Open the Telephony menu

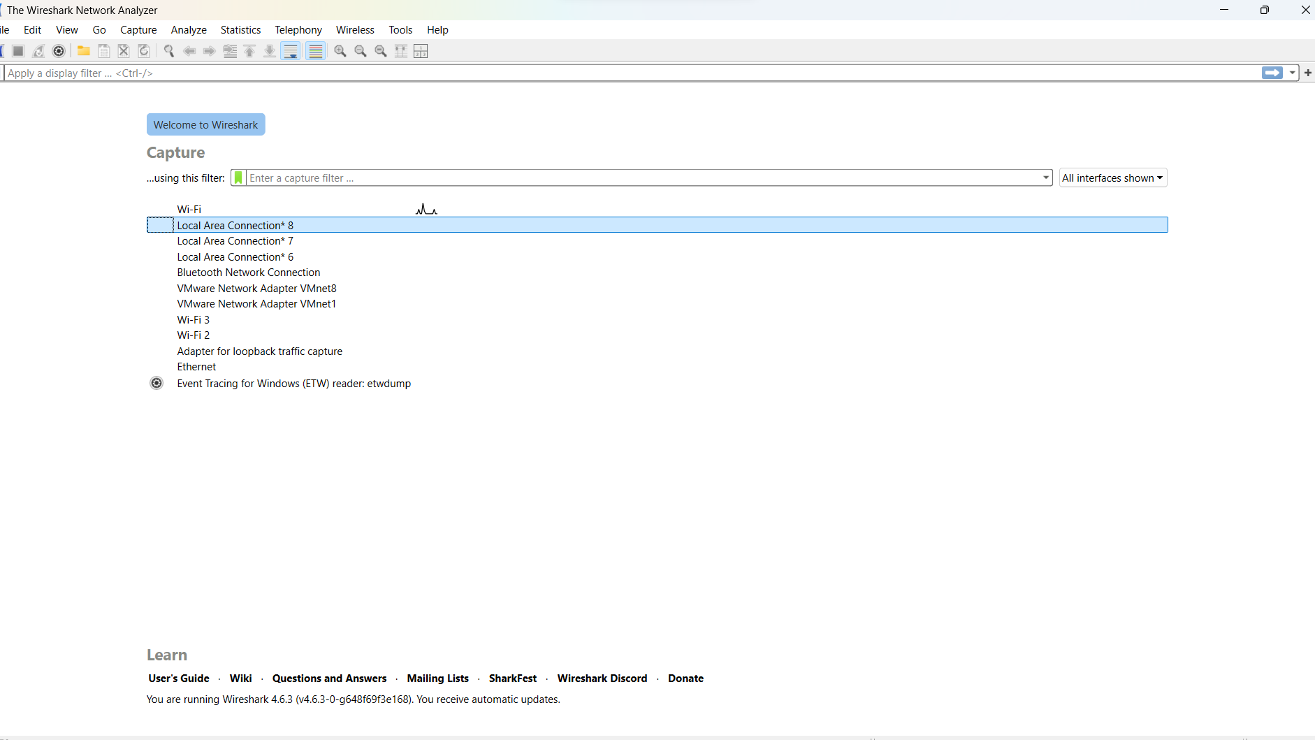[298, 29]
